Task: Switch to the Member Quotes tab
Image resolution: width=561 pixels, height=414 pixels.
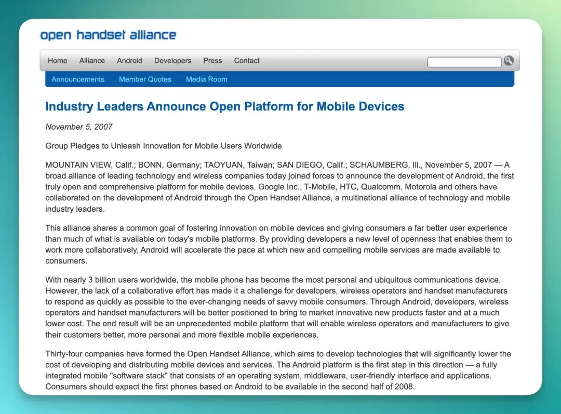Action: coord(145,79)
